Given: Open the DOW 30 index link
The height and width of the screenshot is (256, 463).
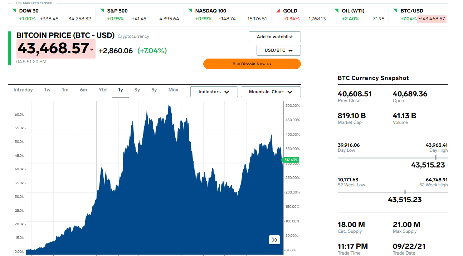Looking at the screenshot, I should pyautogui.click(x=29, y=11).
